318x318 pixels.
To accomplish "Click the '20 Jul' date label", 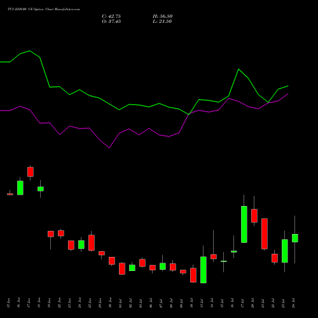I will pos(252,303).
